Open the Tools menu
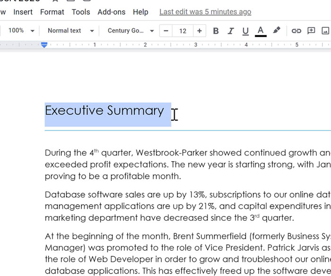 81,12
